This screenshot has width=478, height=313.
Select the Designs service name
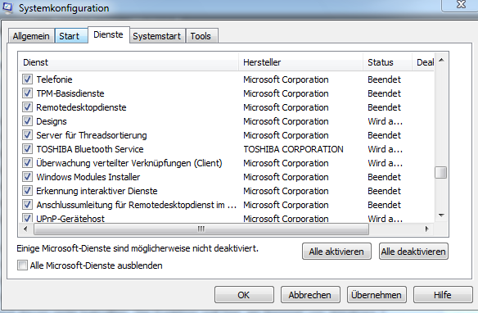52,121
